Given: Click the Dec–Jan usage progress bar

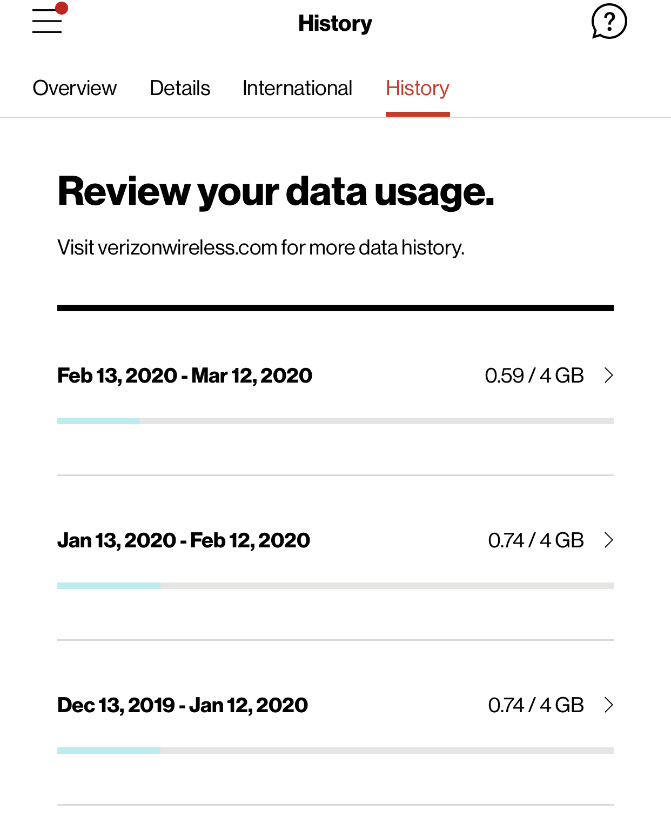Looking at the screenshot, I should [335, 751].
